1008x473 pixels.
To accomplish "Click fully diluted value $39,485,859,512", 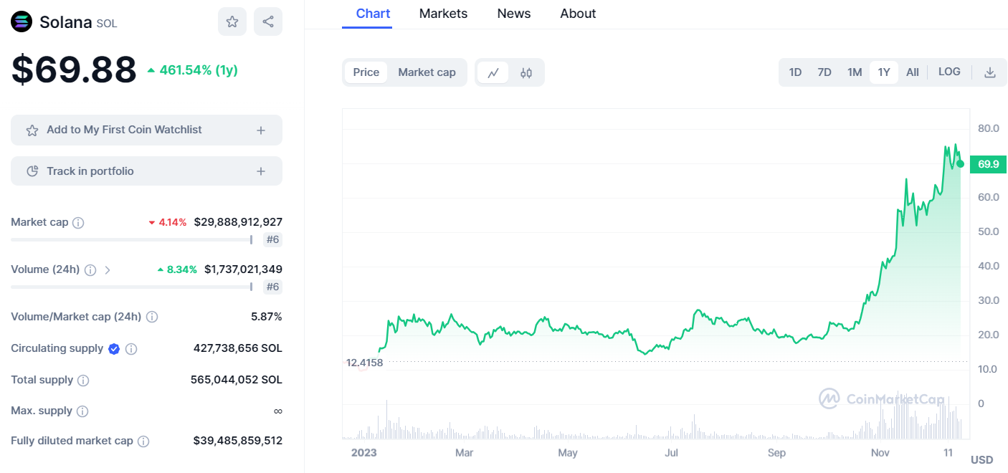I will [x=238, y=441].
